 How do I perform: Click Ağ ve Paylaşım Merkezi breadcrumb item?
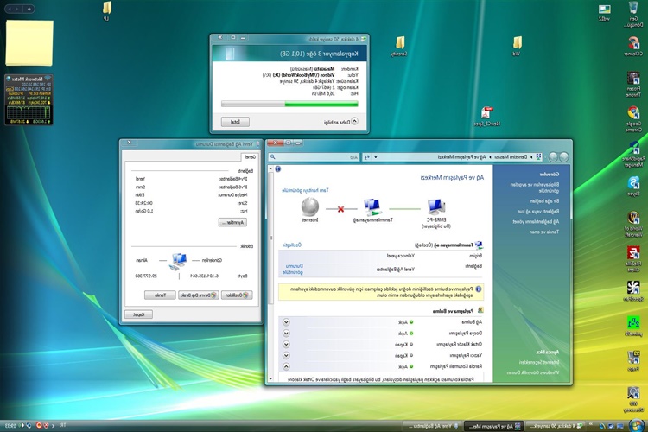click(x=463, y=157)
